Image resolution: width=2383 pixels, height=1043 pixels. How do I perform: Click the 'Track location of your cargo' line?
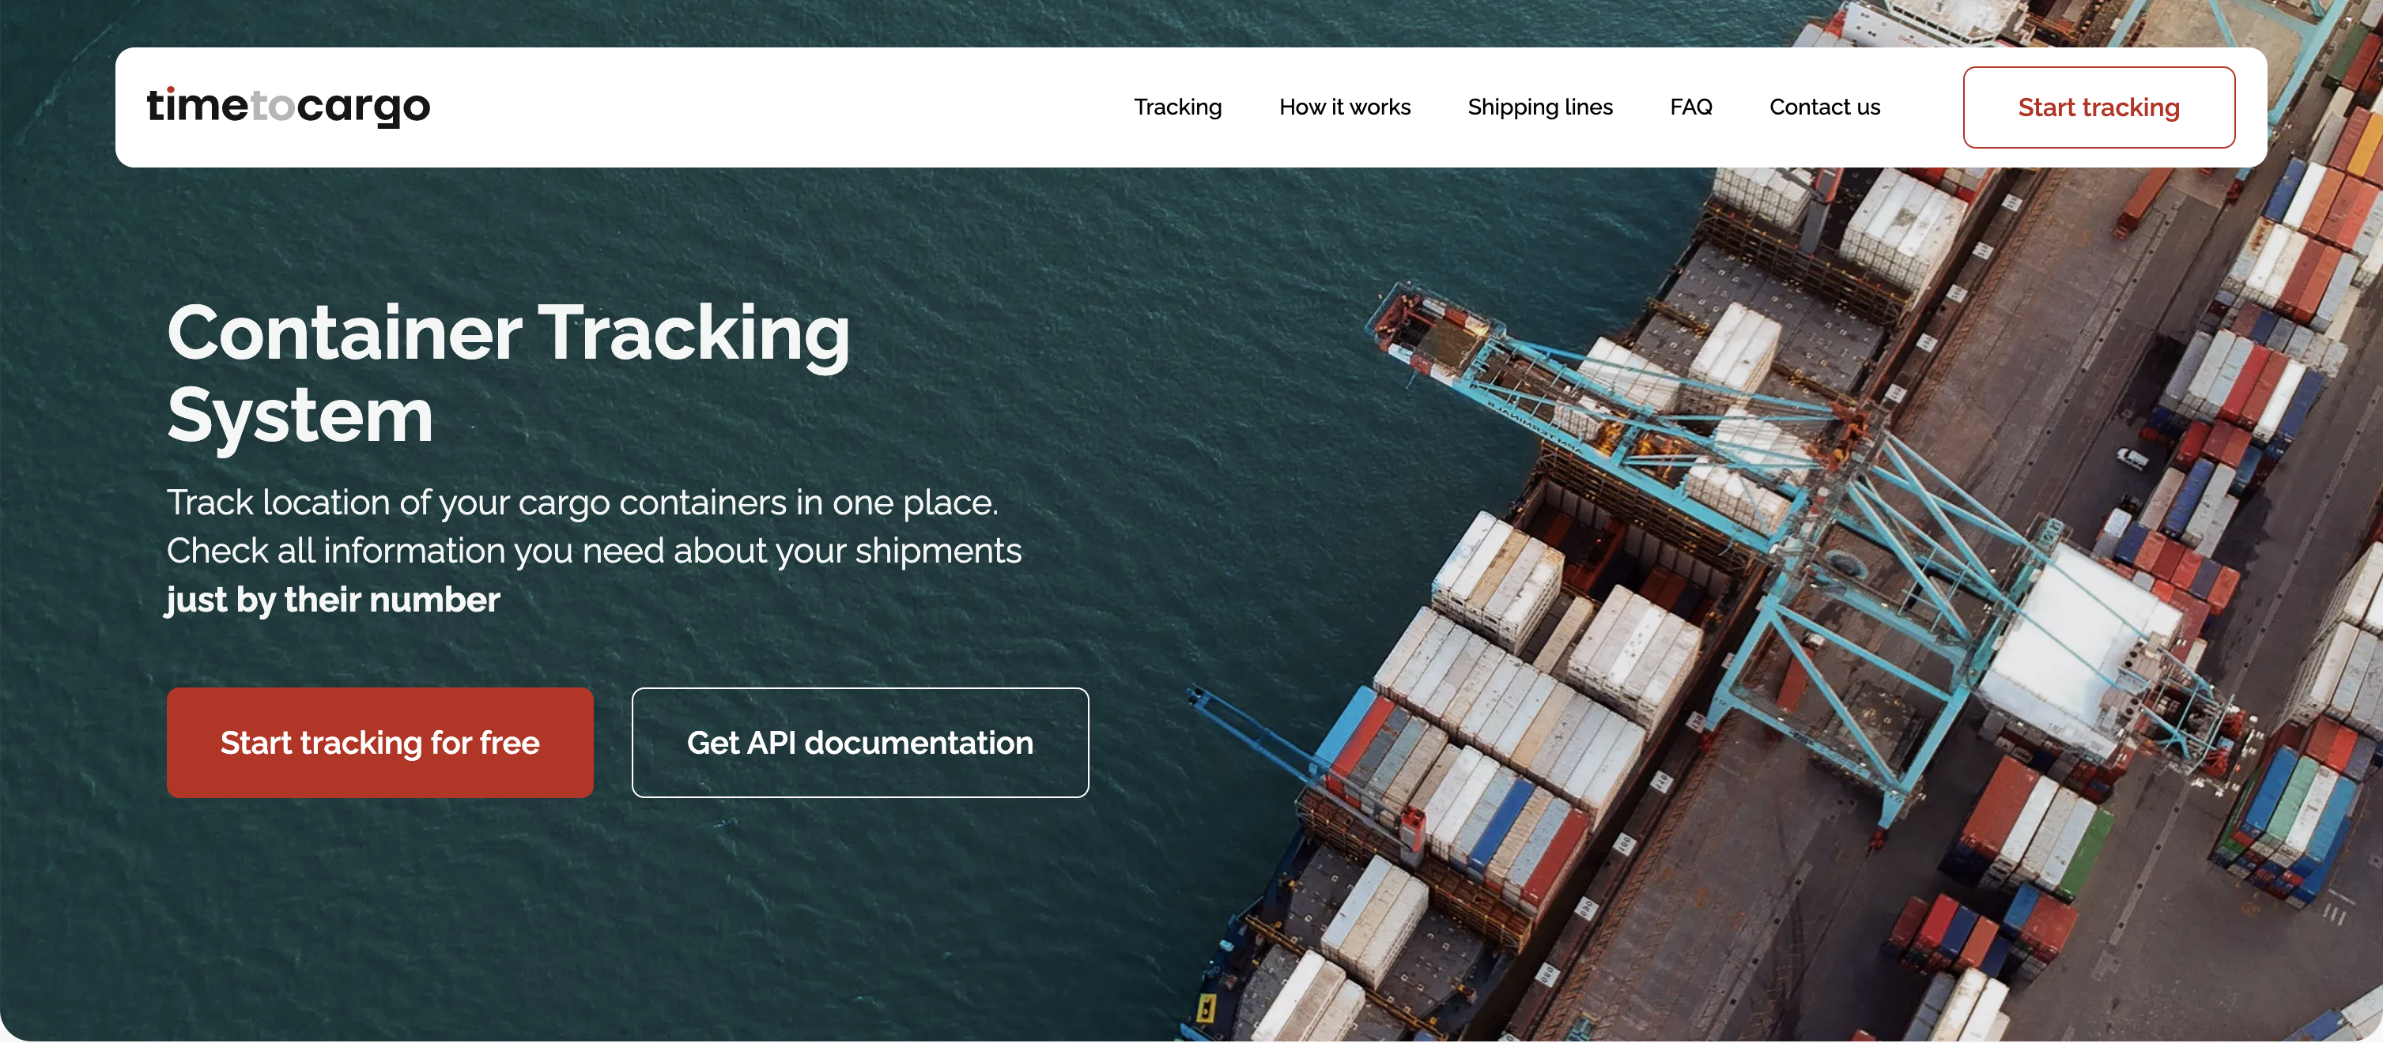[x=582, y=503]
